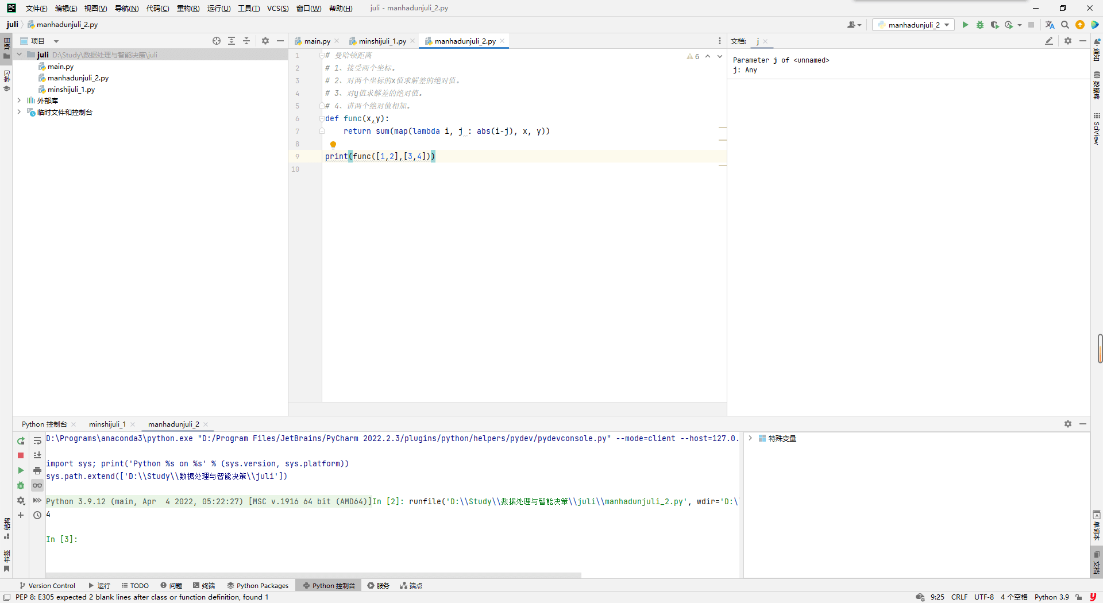The width and height of the screenshot is (1103, 603).
Task: Expand the 特殊变量 node in variables pane
Action: pyautogui.click(x=750, y=438)
